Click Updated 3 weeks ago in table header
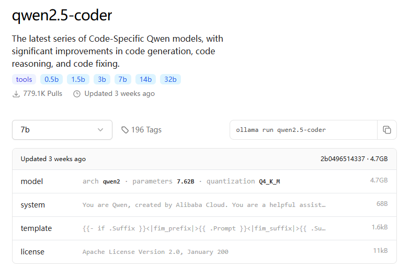410x269 pixels. point(53,159)
